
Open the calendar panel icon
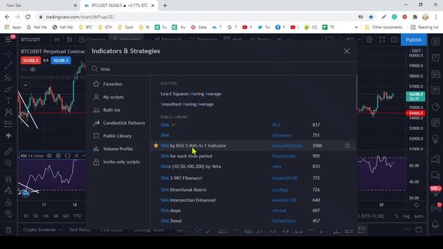pos(435,122)
